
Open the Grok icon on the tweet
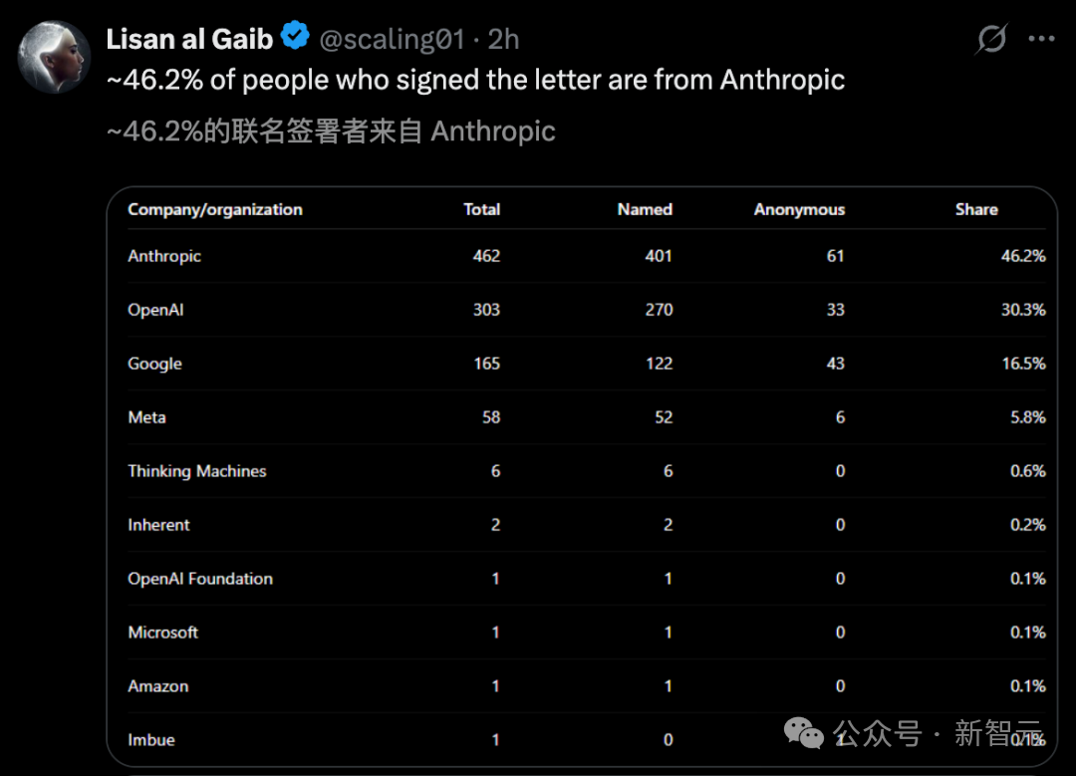(991, 39)
